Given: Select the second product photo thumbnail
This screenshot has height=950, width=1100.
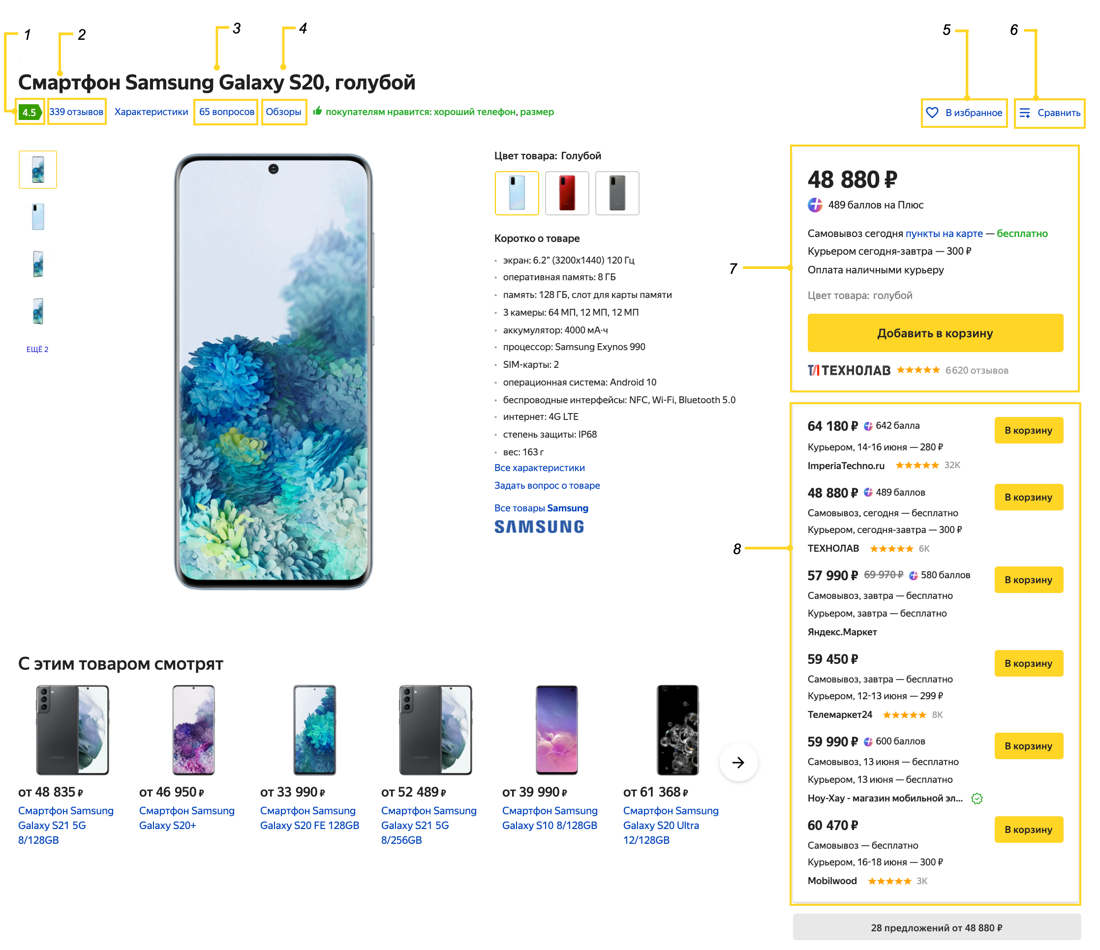Looking at the screenshot, I should click(38, 216).
